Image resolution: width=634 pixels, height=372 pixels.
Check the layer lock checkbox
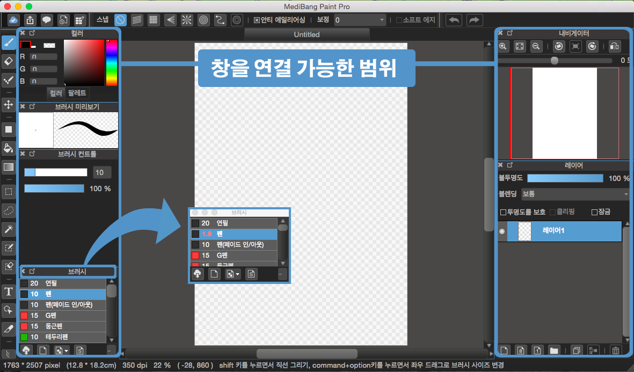(594, 212)
